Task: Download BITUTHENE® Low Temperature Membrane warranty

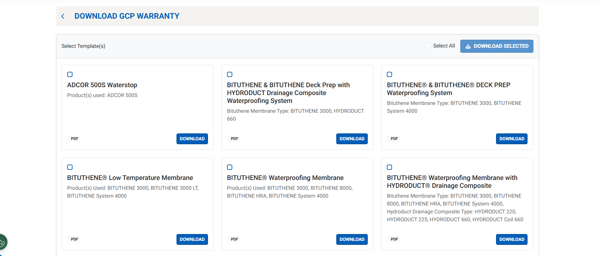Action: coord(192,239)
